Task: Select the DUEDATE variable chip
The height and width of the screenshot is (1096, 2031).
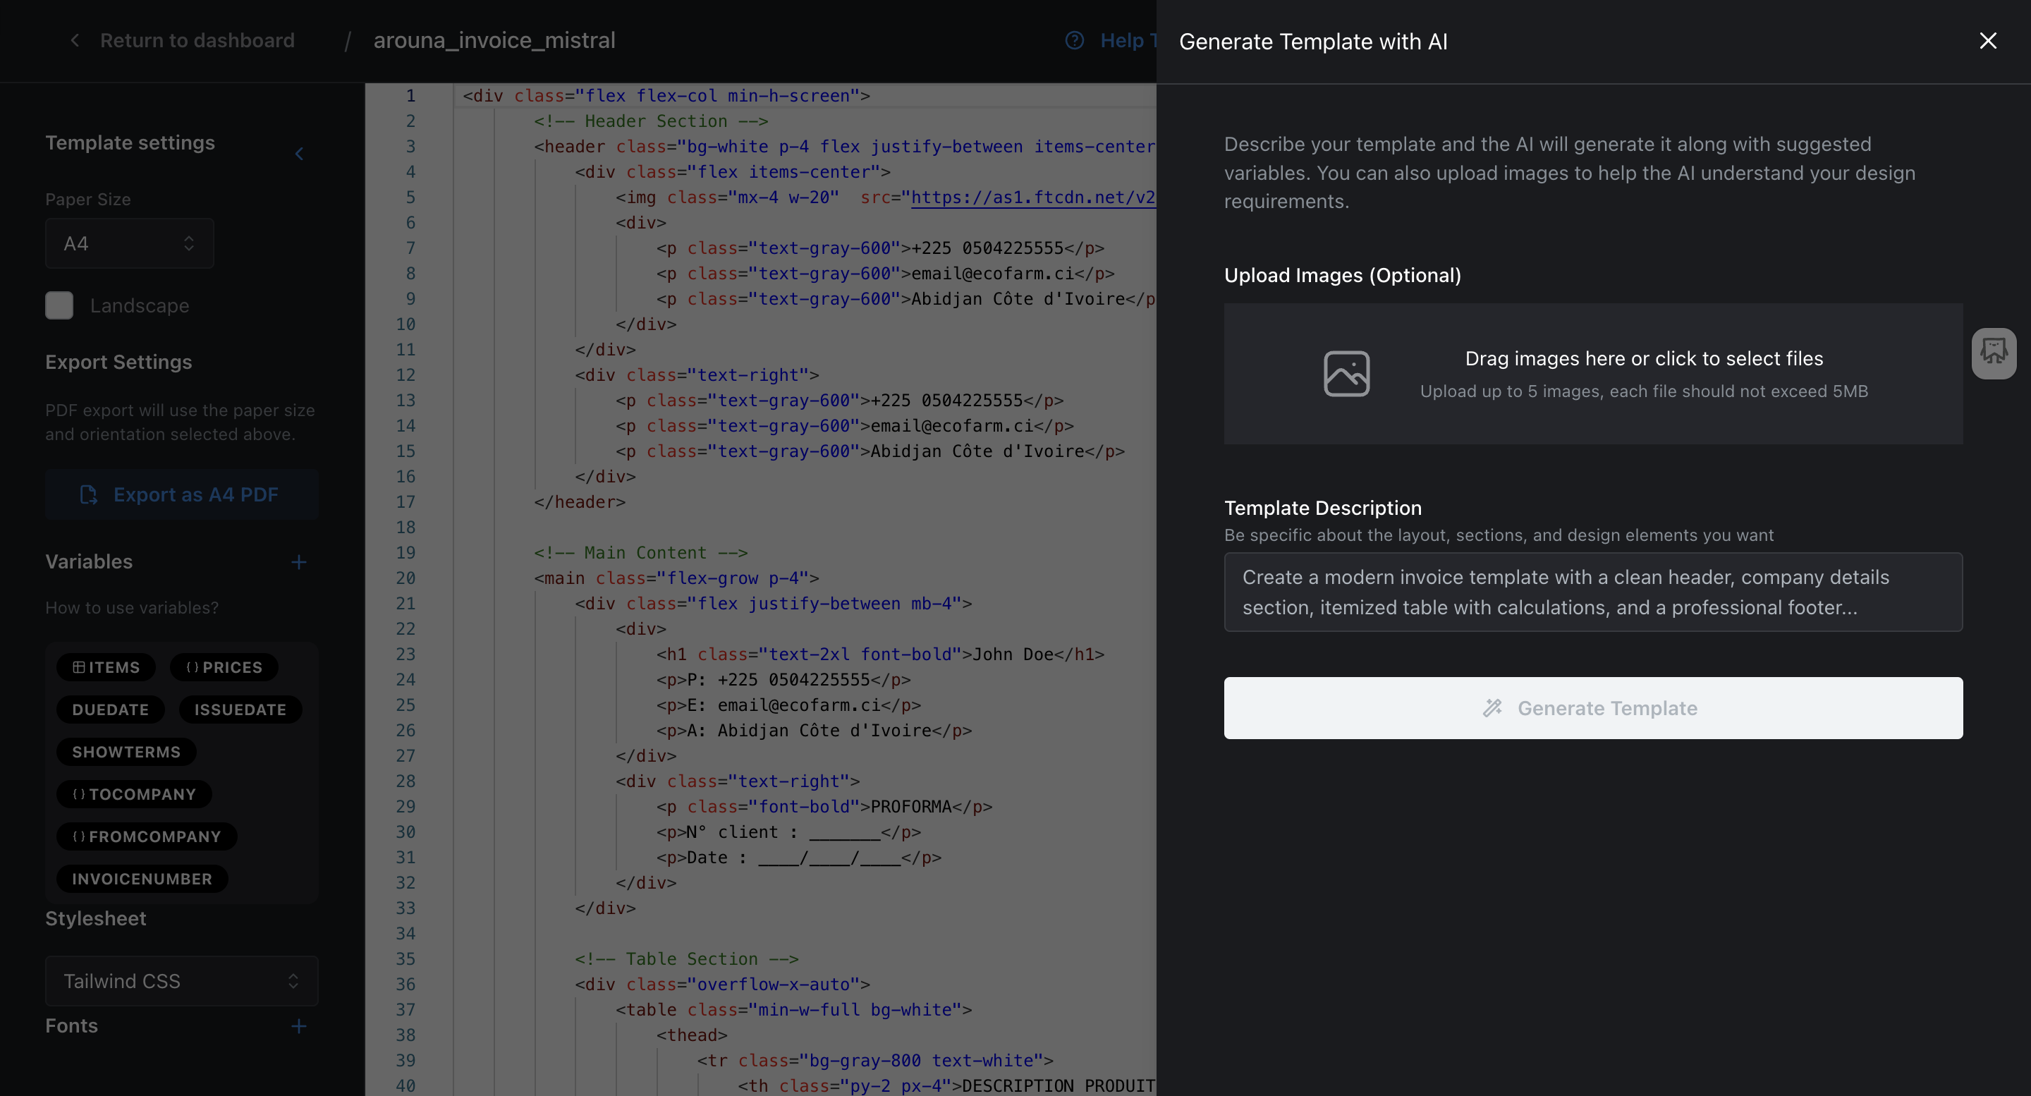Action: point(111,710)
